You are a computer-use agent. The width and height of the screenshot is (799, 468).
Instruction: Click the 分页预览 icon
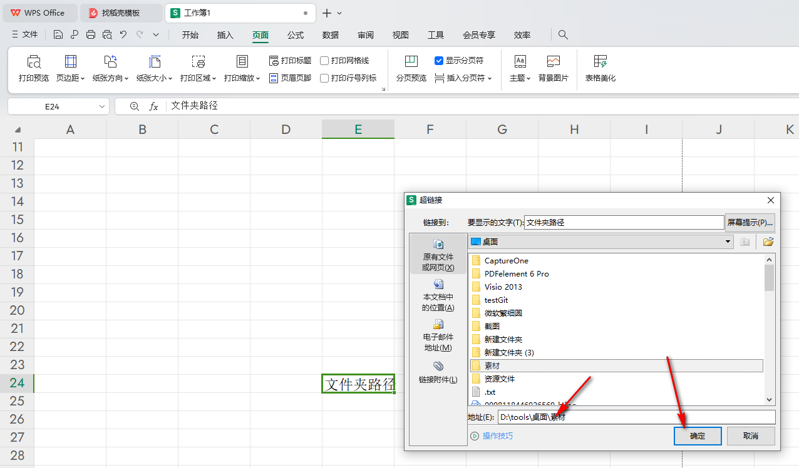[411, 68]
